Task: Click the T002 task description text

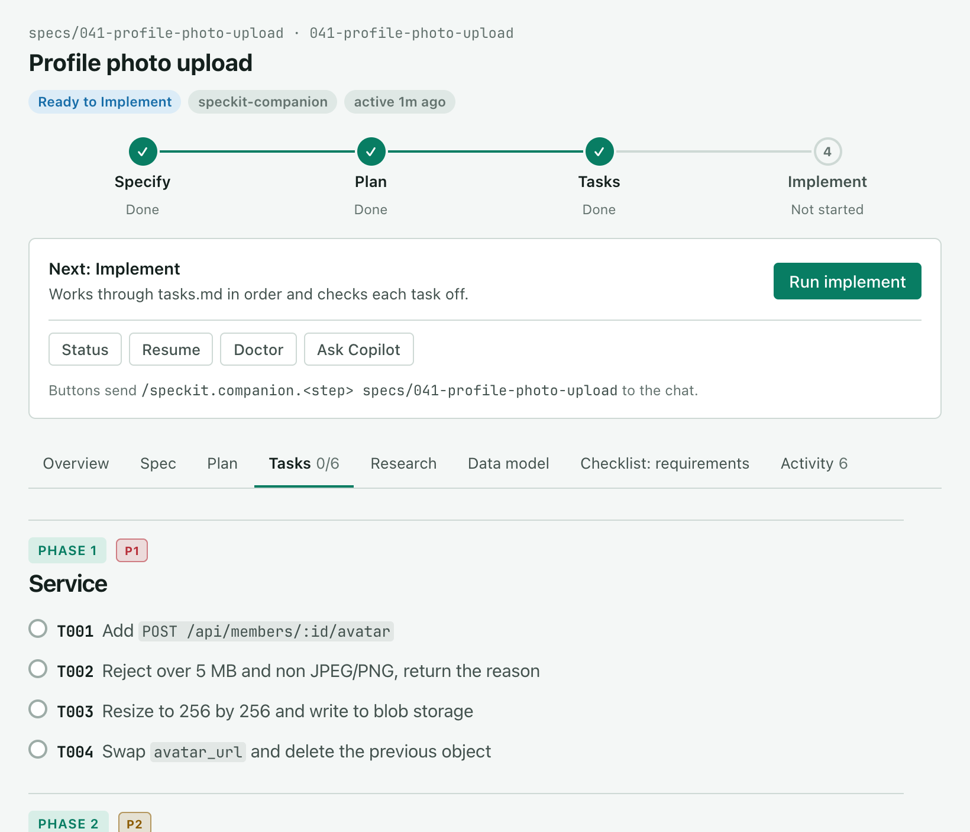Action: 321,671
